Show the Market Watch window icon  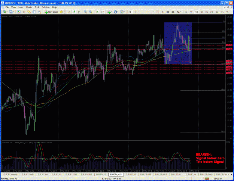click(19, 12)
